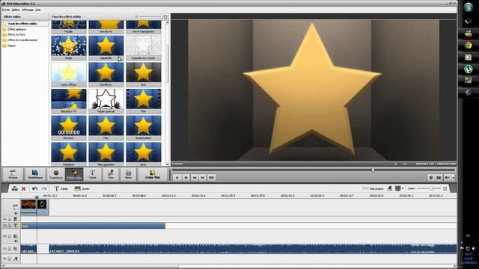479x269 pixels.
Task: Jump to next scene in preview
Action: pos(211,178)
